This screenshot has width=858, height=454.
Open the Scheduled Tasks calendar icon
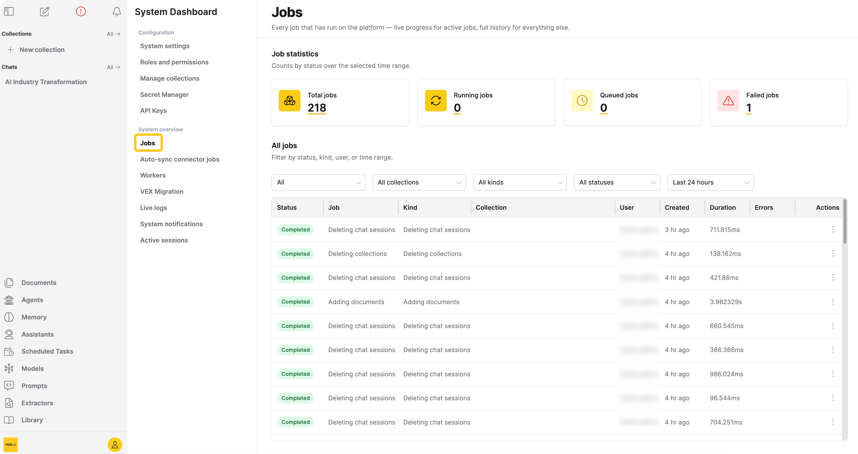click(9, 352)
